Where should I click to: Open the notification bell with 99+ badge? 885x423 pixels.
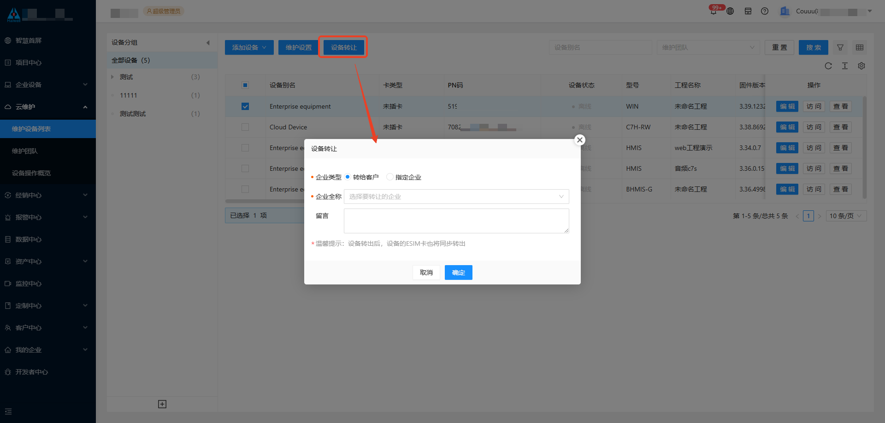pyautogui.click(x=714, y=11)
